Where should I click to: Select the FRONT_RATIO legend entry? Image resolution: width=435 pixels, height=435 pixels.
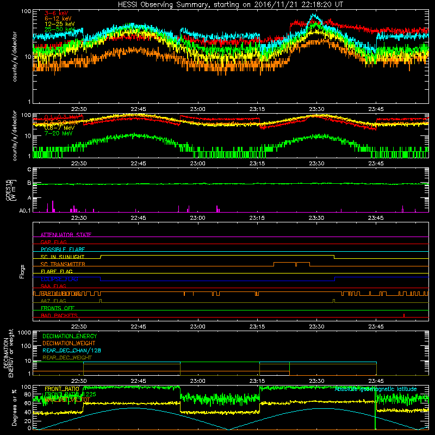tap(62, 389)
